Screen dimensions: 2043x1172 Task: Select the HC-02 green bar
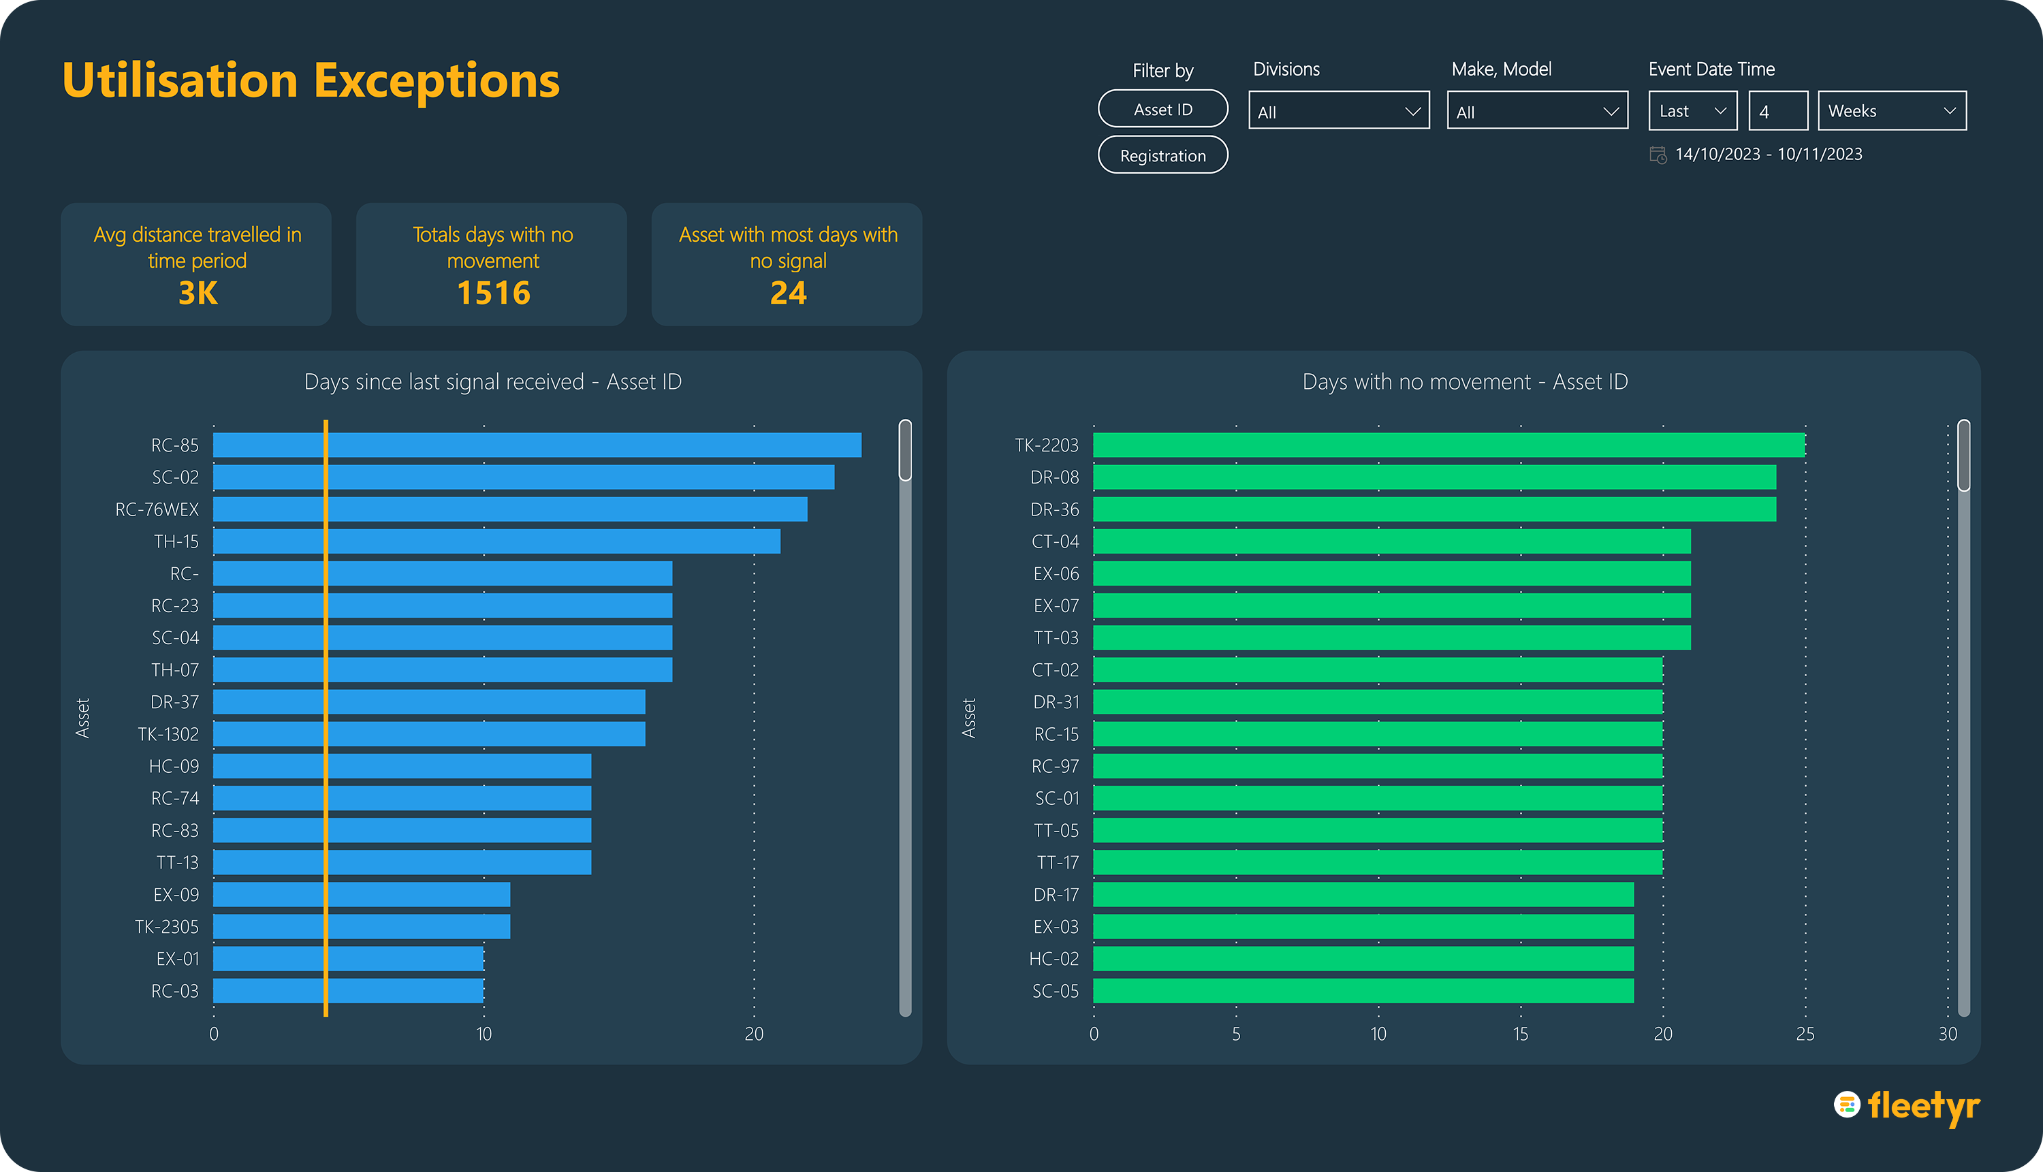(x=1363, y=959)
